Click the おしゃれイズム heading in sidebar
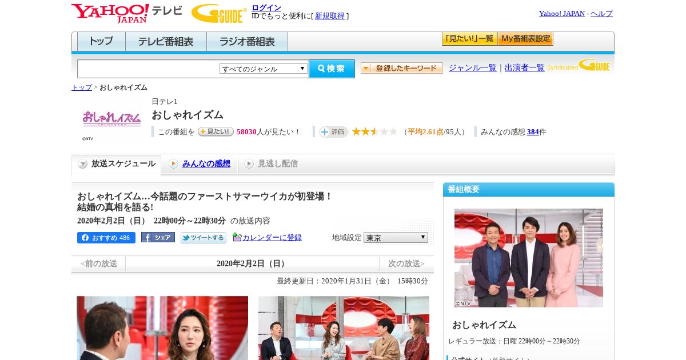Image resolution: width=686 pixels, height=360 pixels. tap(484, 325)
